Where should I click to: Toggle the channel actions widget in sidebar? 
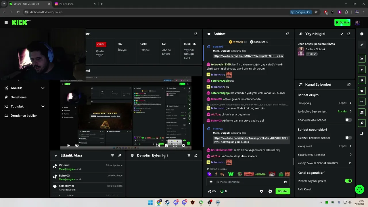point(362,112)
